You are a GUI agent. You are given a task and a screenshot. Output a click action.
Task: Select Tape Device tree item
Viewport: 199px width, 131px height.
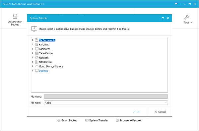click(46, 53)
